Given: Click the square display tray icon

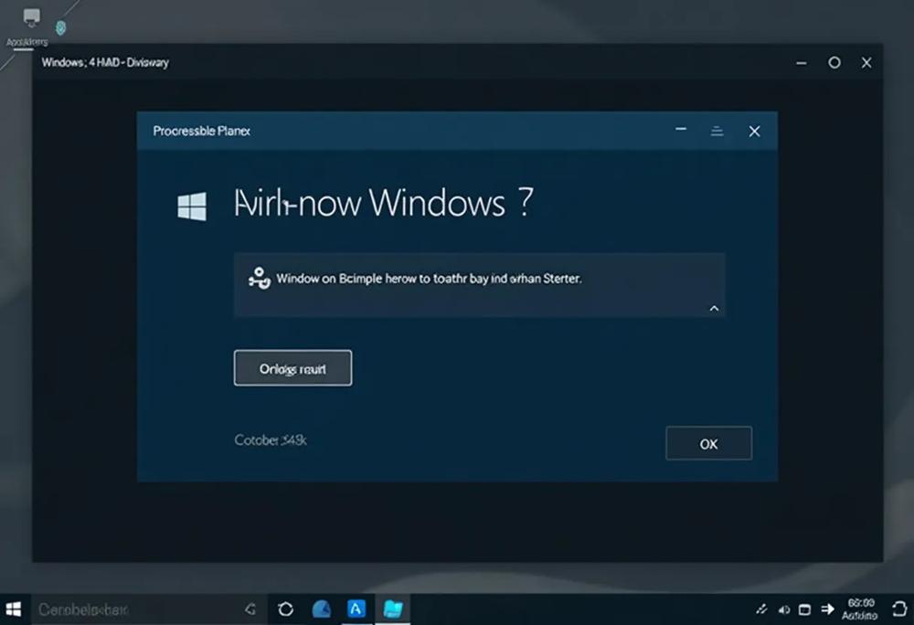Looking at the screenshot, I should click(804, 609).
